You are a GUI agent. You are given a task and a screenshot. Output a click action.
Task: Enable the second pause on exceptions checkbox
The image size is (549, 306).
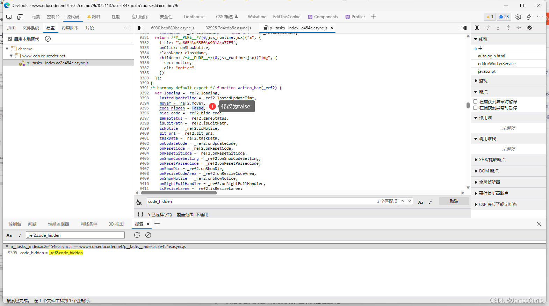(x=475, y=108)
